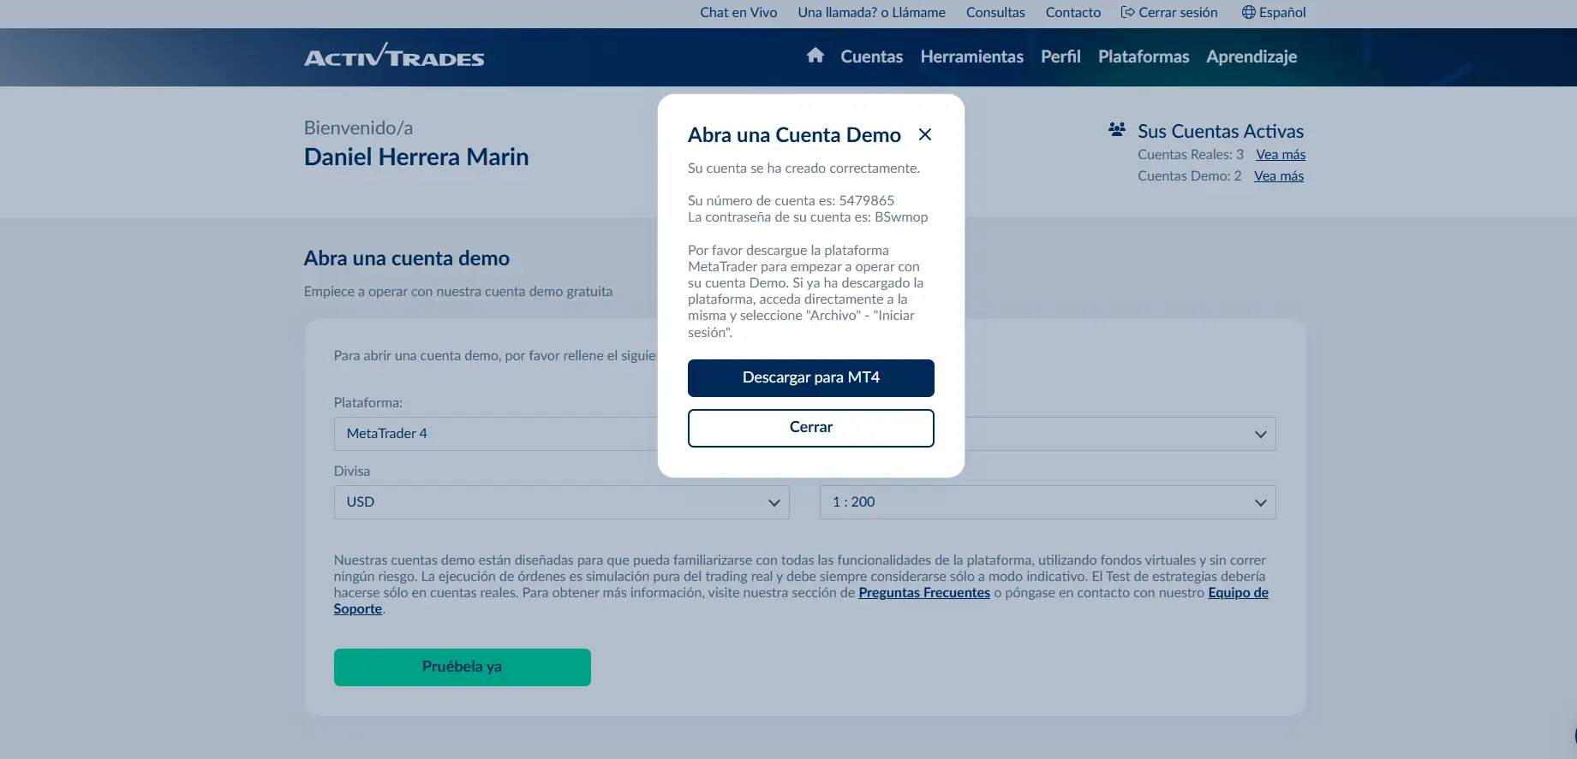Open the Perfil menu

[1060, 56]
